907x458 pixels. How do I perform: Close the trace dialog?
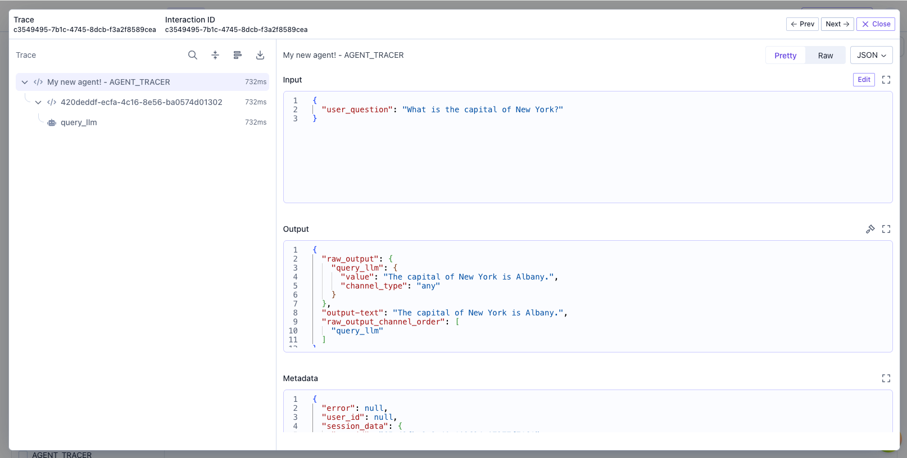click(x=876, y=24)
